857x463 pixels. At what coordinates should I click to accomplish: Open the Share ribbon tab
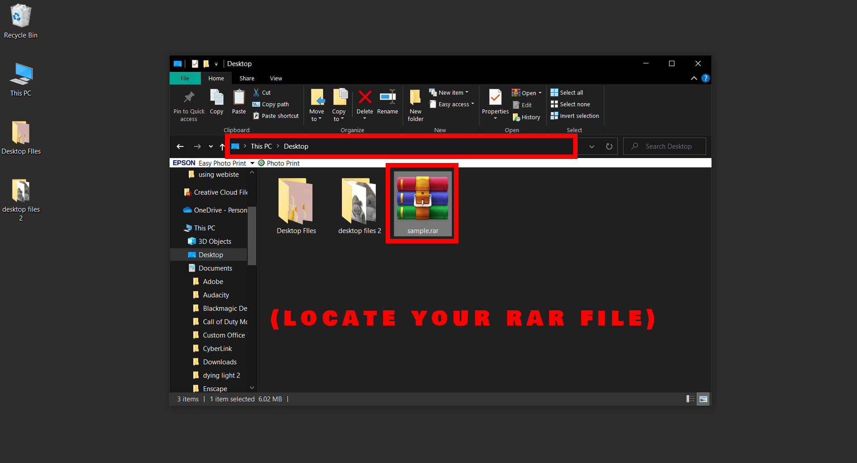click(x=246, y=78)
